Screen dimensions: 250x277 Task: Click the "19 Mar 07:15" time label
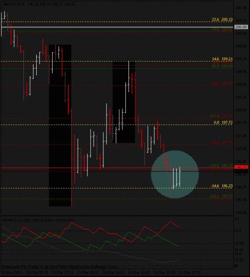(x=63, y=273)
